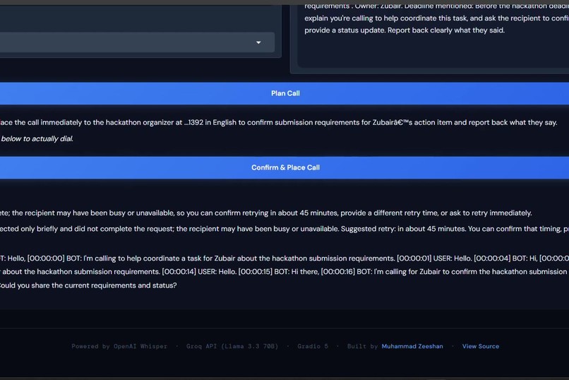
Task: Click 'share the current requirements and status?' line
Action: pyautogui.click(x=88, y=285)
